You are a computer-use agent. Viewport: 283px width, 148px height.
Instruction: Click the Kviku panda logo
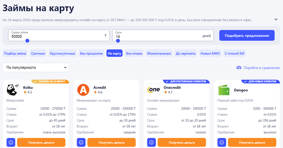pyautogui.click(x=13, y=90)
